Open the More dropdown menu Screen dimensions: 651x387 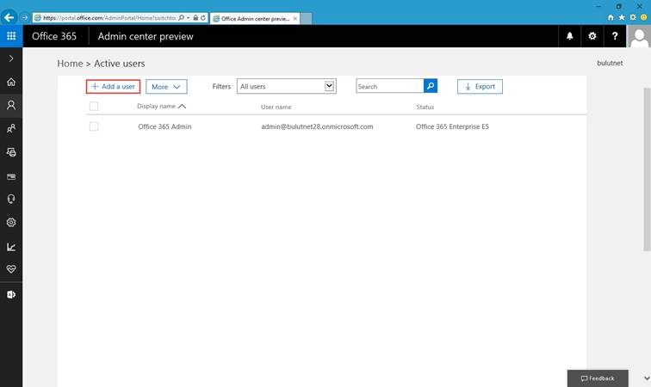[x=166, y=87]
